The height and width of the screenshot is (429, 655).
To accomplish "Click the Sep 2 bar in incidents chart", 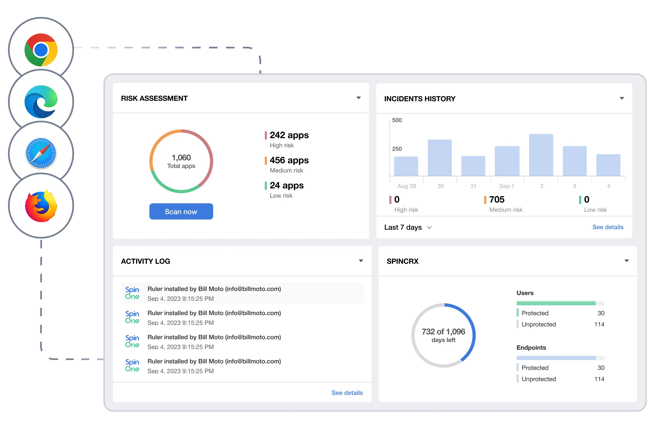I will [541, 155].
